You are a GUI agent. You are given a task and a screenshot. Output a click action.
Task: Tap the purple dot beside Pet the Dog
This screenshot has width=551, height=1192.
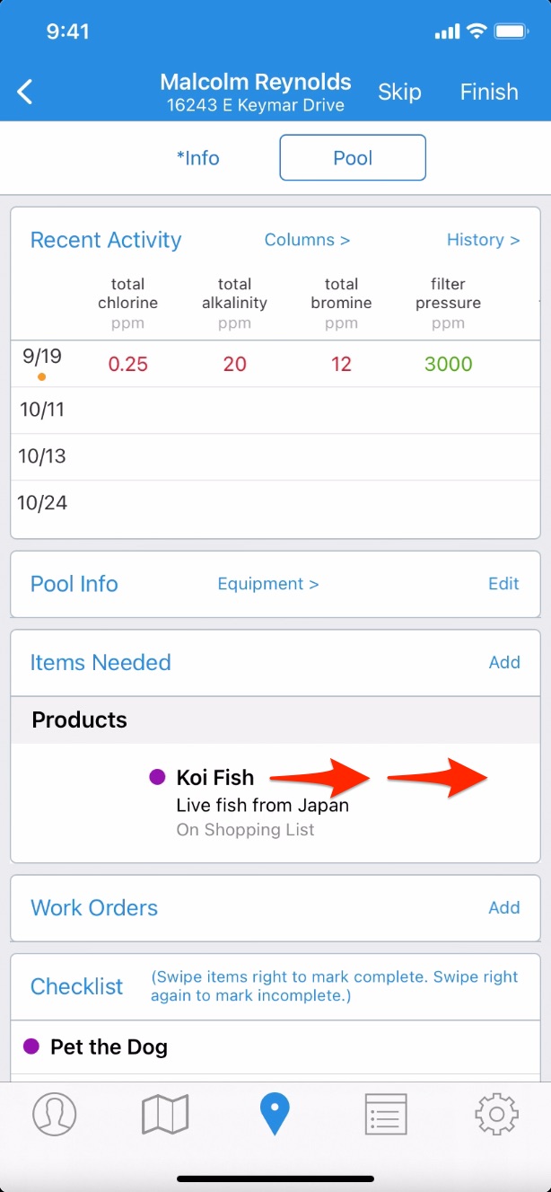(31, 1046)
